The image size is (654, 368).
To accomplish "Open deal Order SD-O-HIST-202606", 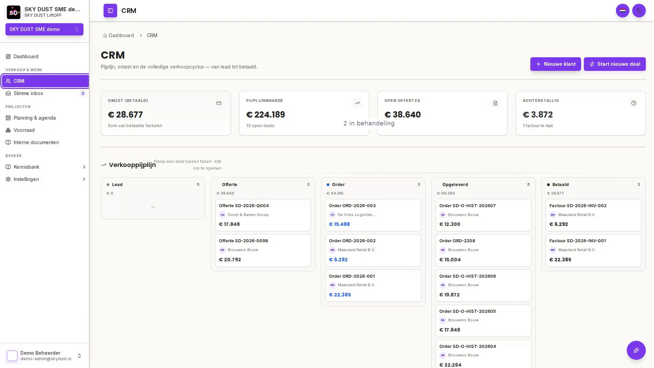I will coord(483,286).
